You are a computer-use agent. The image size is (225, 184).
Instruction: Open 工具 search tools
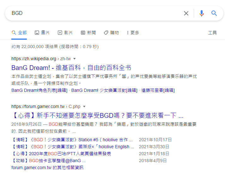click(x=212, y=33)
